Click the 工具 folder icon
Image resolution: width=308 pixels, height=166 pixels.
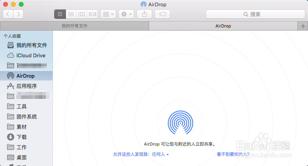pyautogui.click(x=11, y=106)
